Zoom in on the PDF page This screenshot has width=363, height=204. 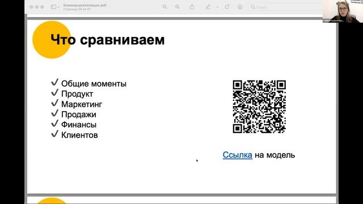tap(178, 7)
